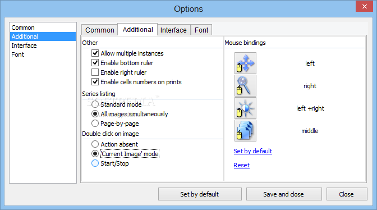
Task: Click the Set by default link
Action: coord(252,151)
